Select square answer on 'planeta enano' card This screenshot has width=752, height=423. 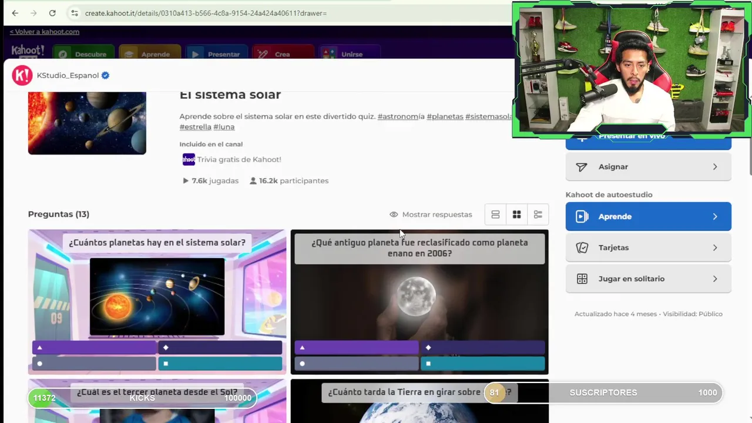point(482,363)
